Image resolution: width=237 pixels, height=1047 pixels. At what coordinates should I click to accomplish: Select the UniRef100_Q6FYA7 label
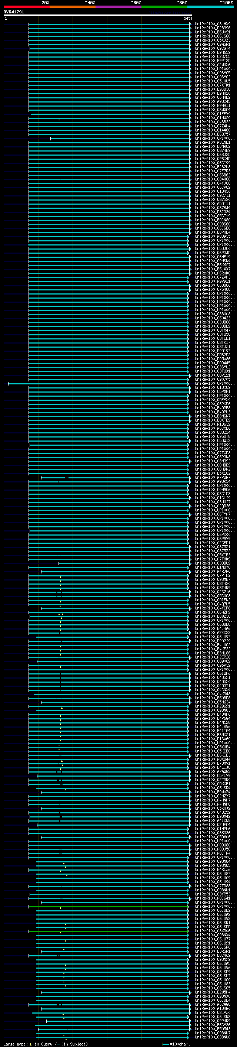point(212,514)
